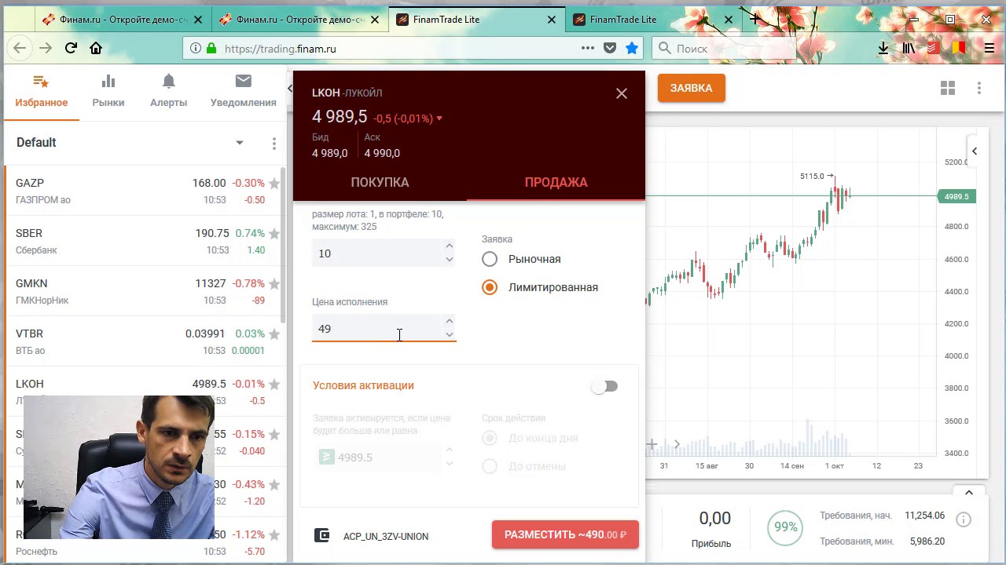
Task: Increase execution price with up arrow
Action: 449,321
